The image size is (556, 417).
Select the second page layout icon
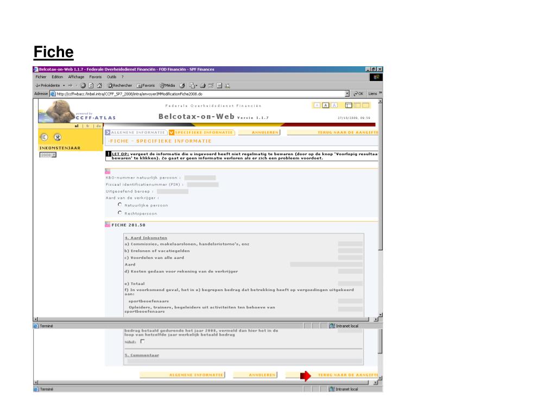pos(357,105)
